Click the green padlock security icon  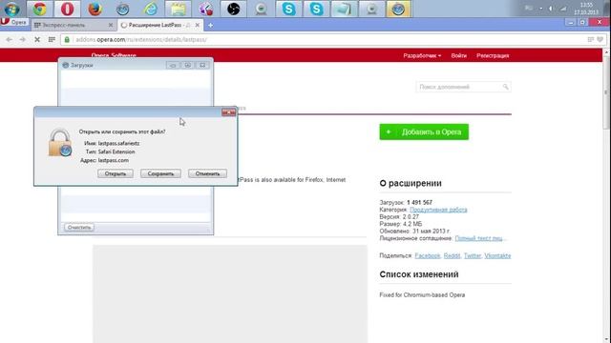click(x=67, y=39)
